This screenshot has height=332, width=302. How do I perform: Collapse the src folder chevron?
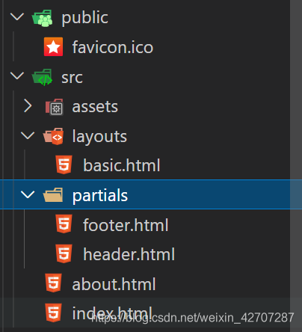(x=17, y=76)
